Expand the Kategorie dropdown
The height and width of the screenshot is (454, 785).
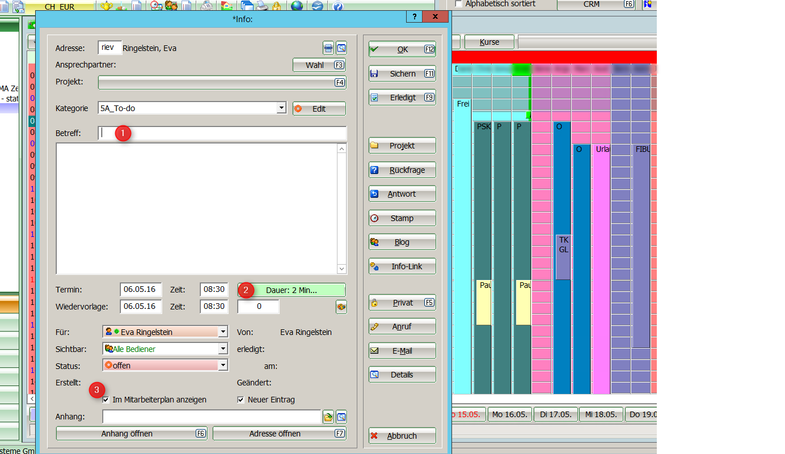pos(281,108)
